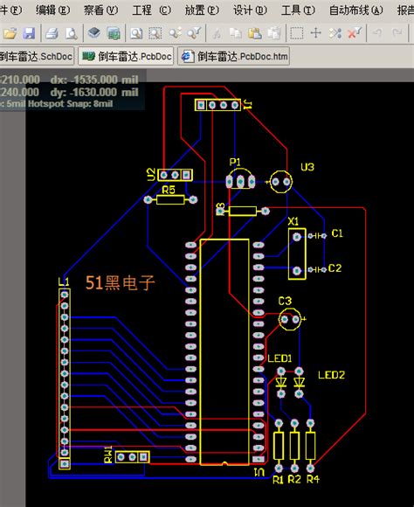
Task: Select resistor R5 footprint
Action: 170,200
